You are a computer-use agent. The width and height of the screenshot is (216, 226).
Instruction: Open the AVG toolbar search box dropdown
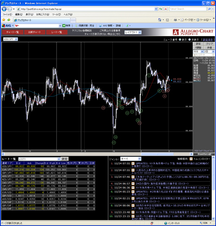pos(60,25)
